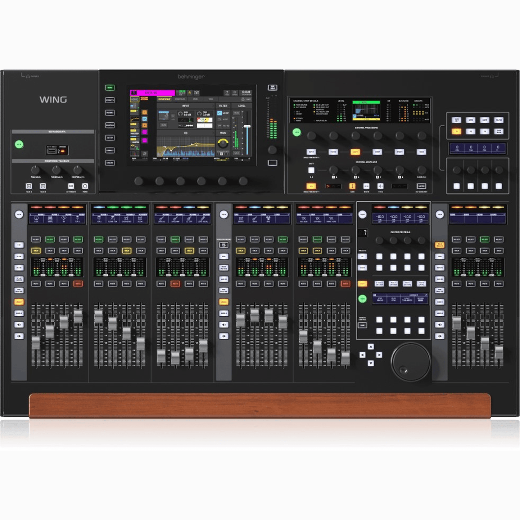Screen dimensions: 520x520
Task: Go to previous layer in leftmost button column
Action: [19, 325]
